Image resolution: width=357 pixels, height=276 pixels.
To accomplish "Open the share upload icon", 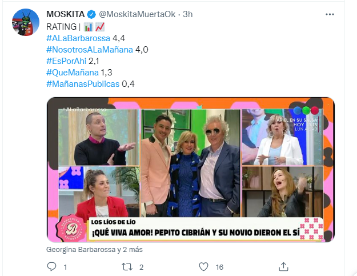I will [x=283, y=266].
